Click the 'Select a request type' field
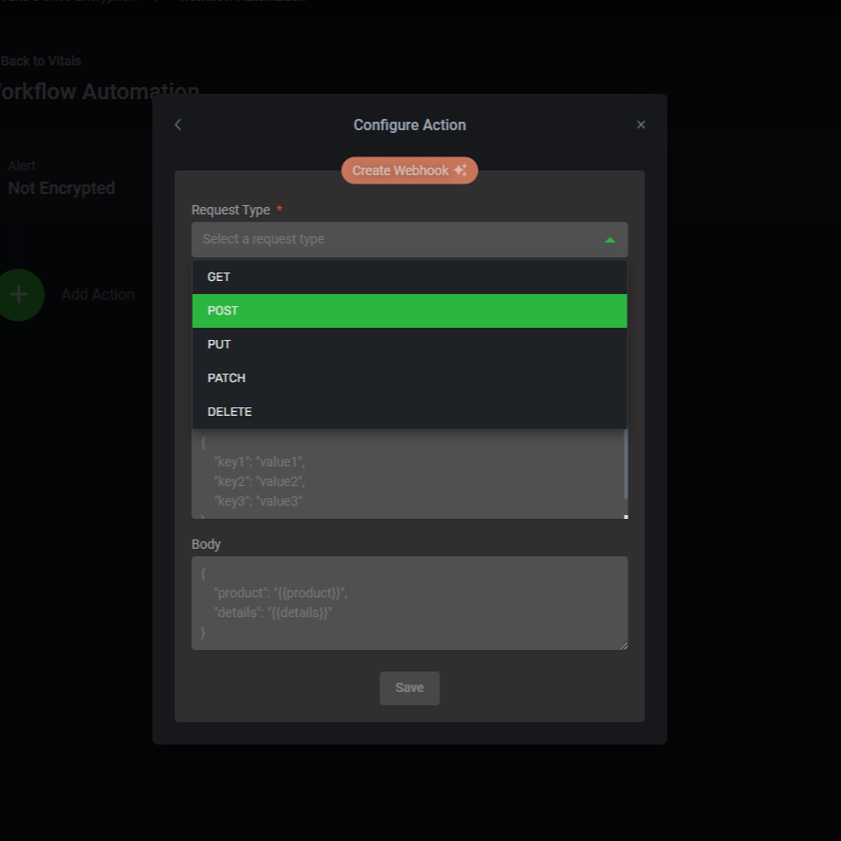This screenshot has width=841, height=841. coord(410,240)
